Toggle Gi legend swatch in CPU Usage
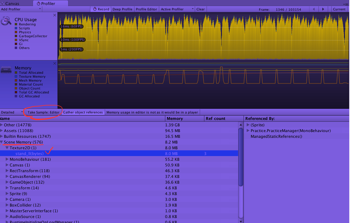350x223 pixels. pyautogui.click(x=16, y=44)
